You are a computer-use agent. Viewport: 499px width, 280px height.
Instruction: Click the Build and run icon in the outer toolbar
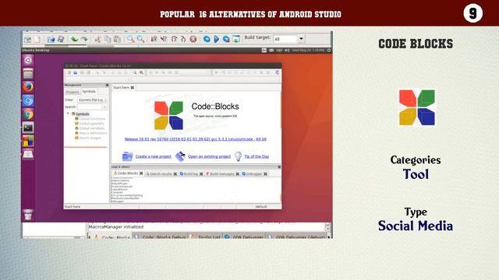point(226,40)
